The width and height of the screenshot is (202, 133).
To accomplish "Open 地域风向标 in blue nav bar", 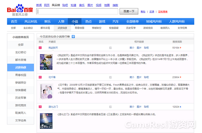I will point(154,21).
